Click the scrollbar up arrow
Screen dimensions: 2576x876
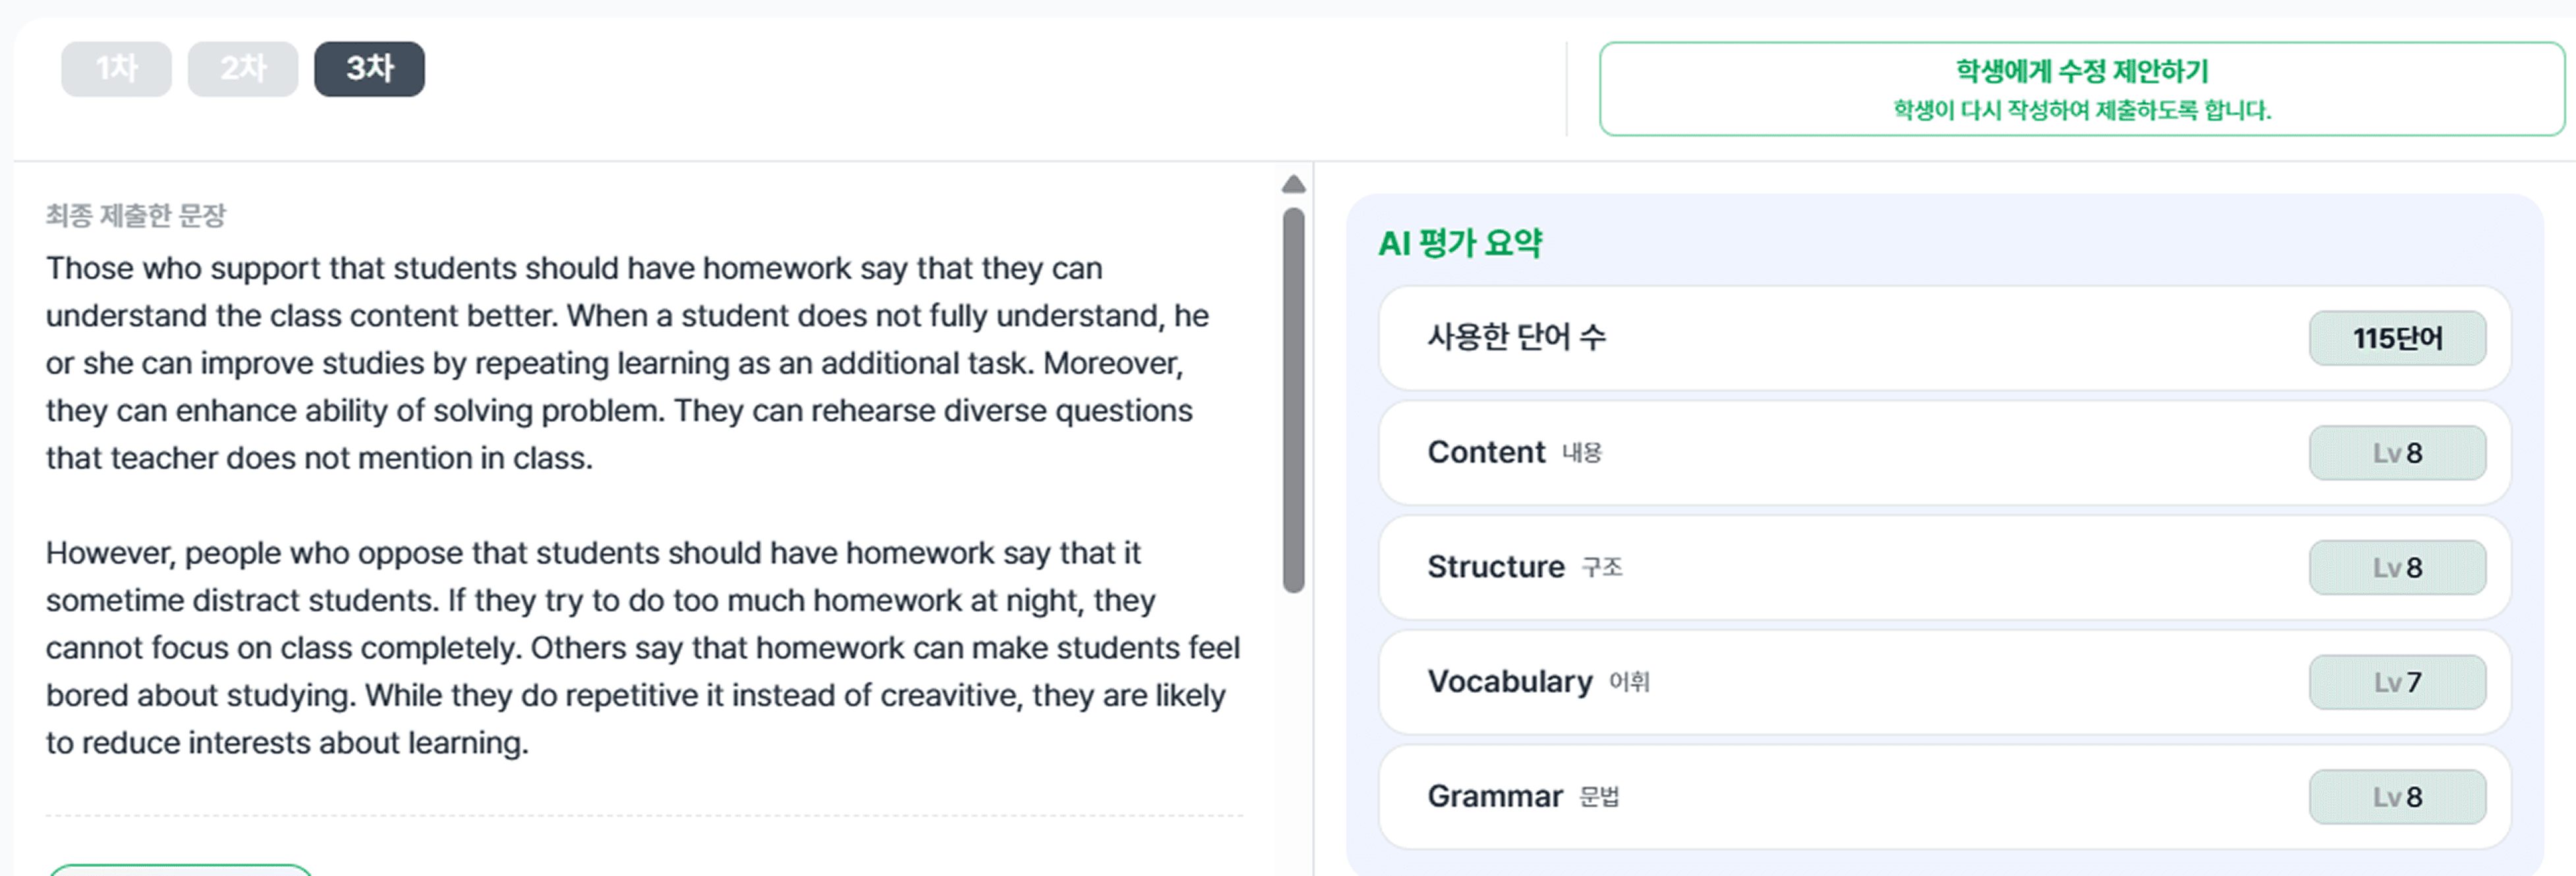(x=1293, y=184)
